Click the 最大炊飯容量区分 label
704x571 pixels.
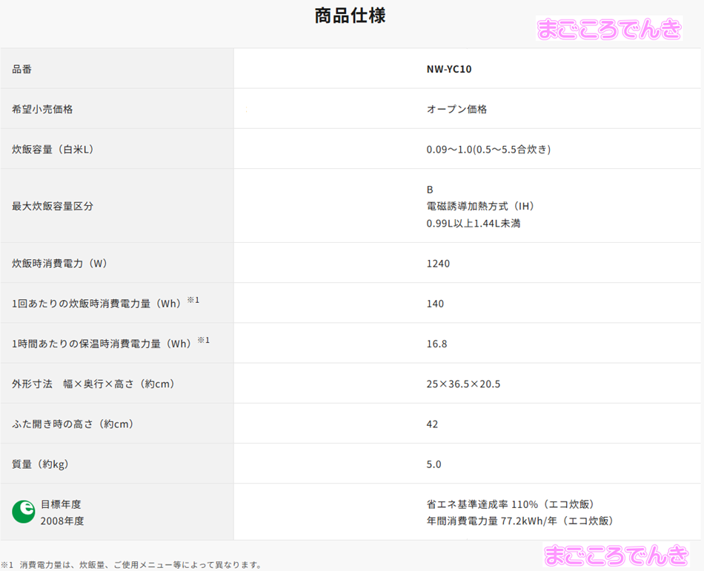[53, 206]
